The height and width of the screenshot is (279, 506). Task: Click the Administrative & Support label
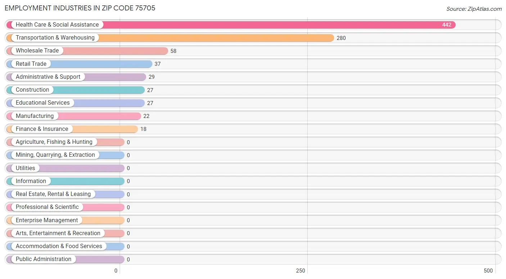48,77
